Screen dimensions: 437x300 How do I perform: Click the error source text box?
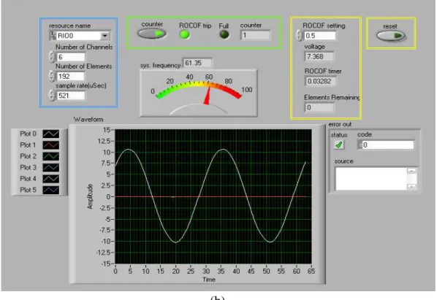[x=371, y=179]
